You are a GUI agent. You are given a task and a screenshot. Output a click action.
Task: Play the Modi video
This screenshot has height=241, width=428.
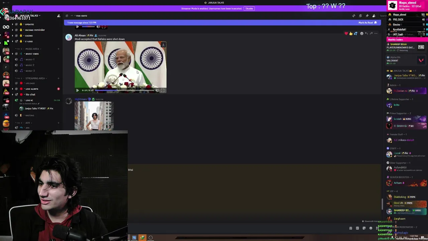pos(78,90)
